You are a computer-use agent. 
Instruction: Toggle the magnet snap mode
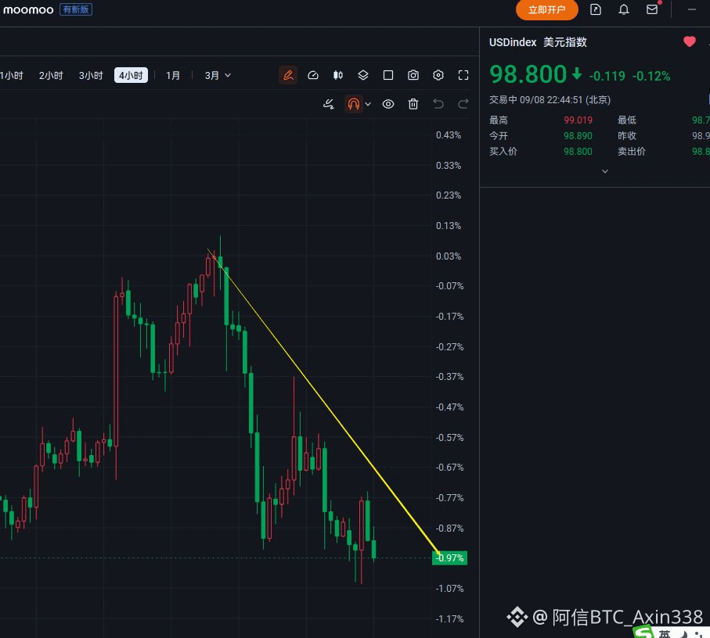pos(354,104)
